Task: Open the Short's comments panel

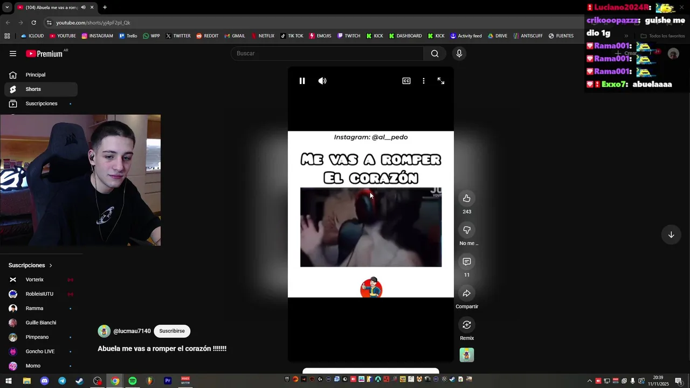Action: point(467,262)
